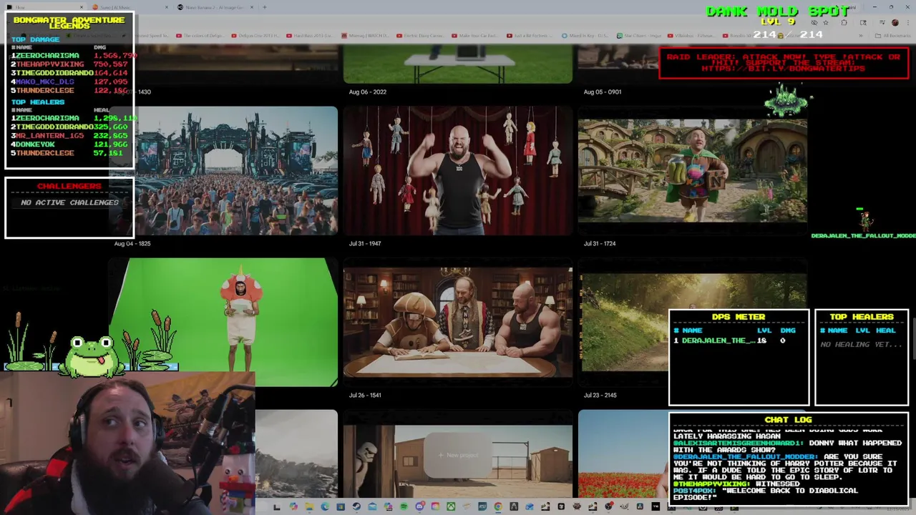The width and height of the screenshot is (916, 515).
Task: Open the stormtrooper desert buildings image
Action: point(458,461)
